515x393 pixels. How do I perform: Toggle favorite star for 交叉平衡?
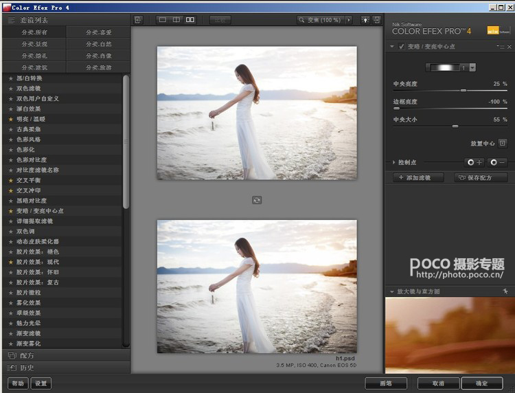tap(11, 181)
